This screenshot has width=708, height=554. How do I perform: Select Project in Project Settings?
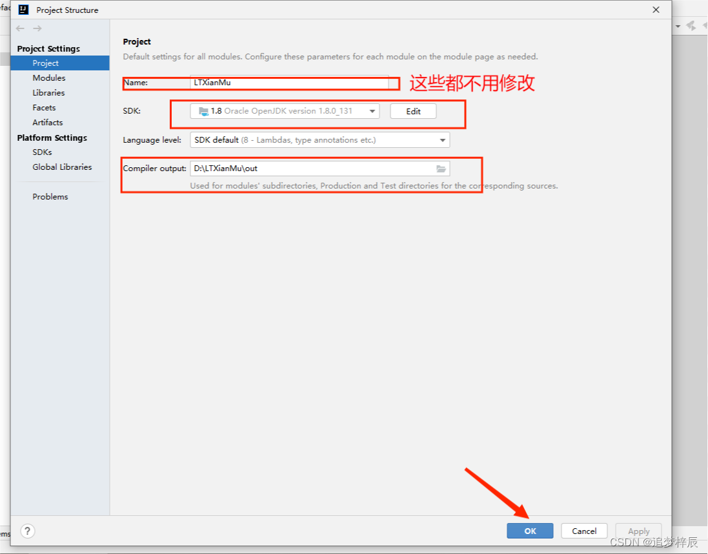point(60,63)
